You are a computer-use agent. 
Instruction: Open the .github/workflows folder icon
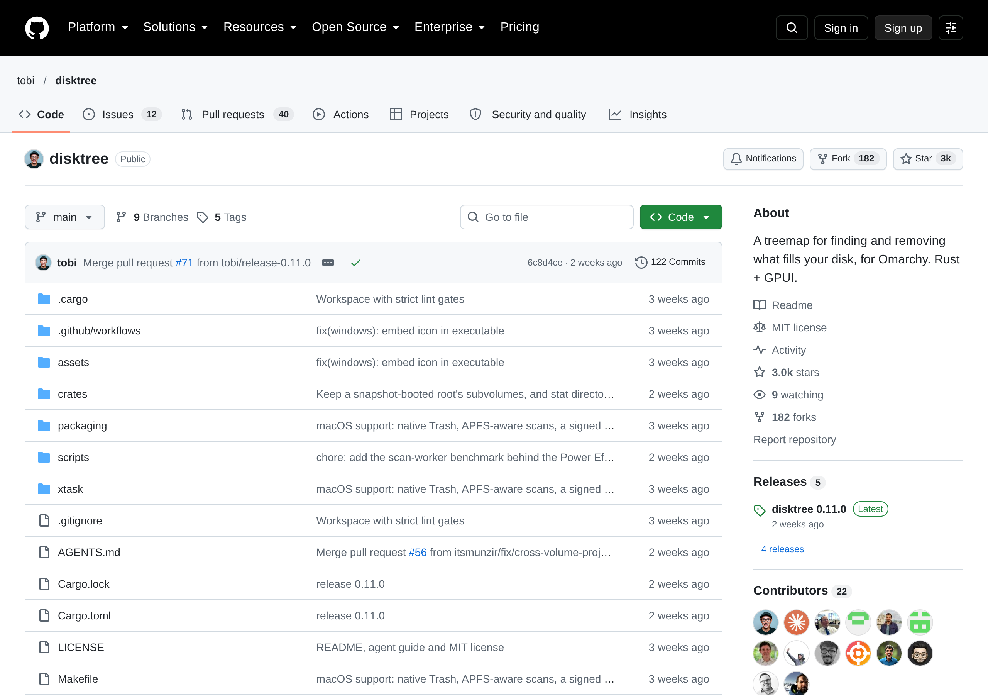point(44,331)
